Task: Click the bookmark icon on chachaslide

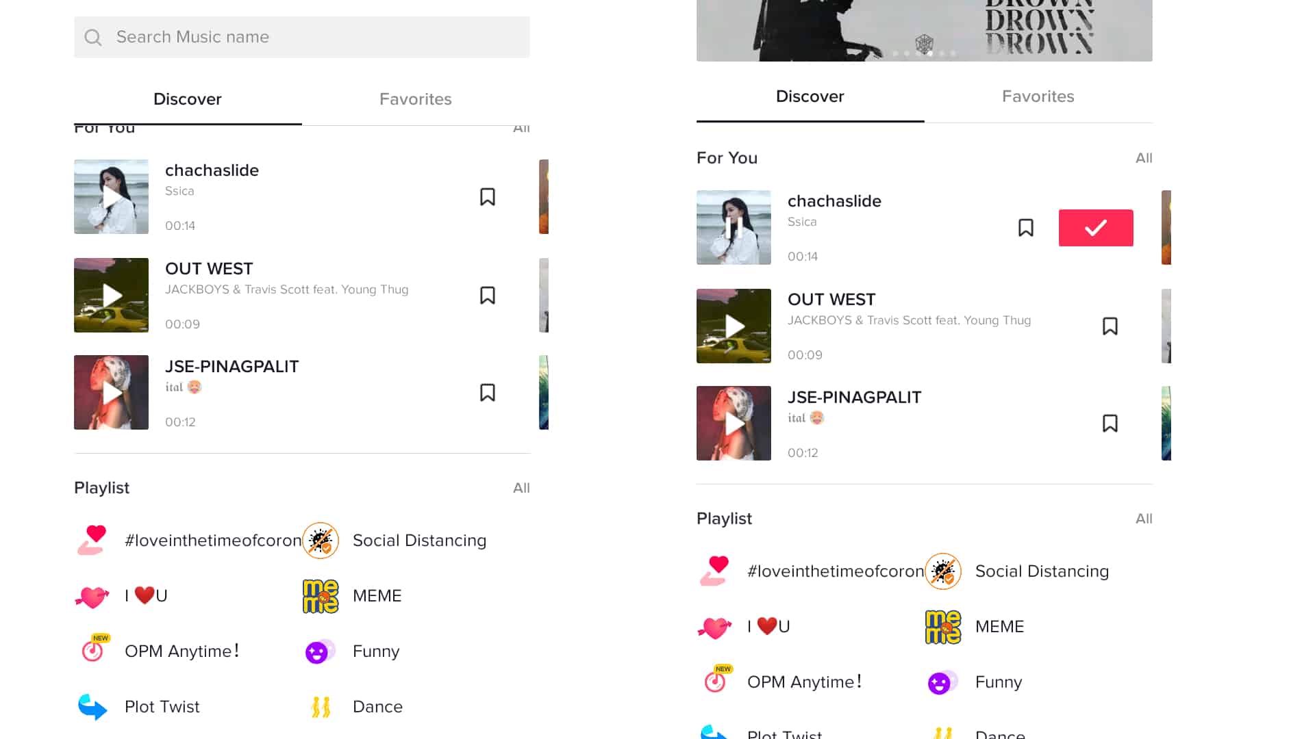Action: tap(488, 196)
